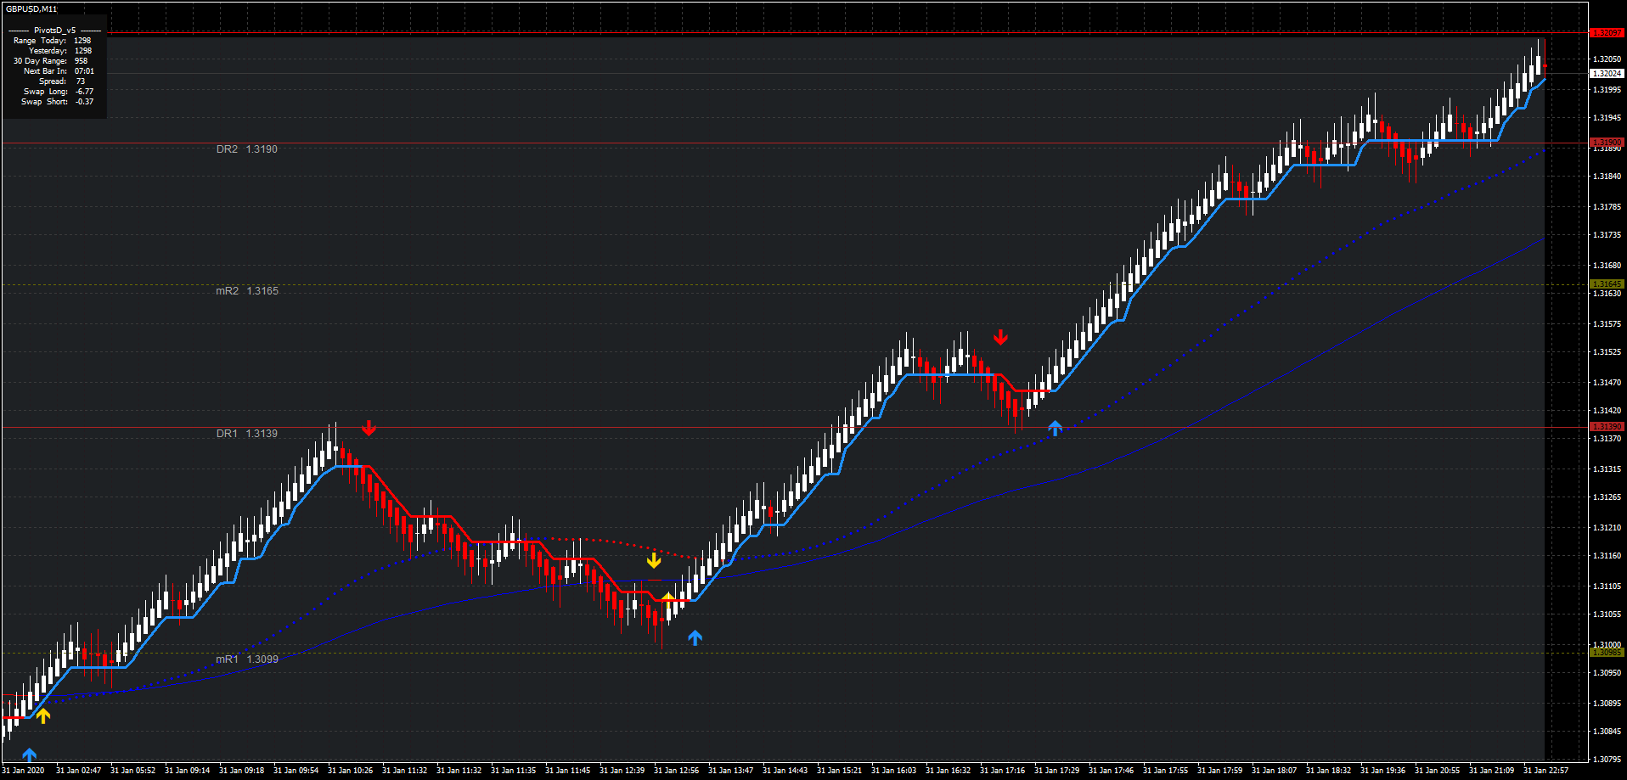
Task: Click the yellow up arrow at the chart start
Action: (43, 715)
